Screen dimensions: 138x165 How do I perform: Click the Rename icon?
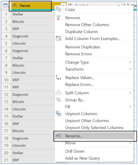point(58,136)
